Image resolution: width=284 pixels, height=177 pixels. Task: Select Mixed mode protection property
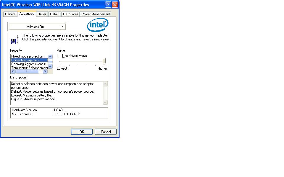29,56
